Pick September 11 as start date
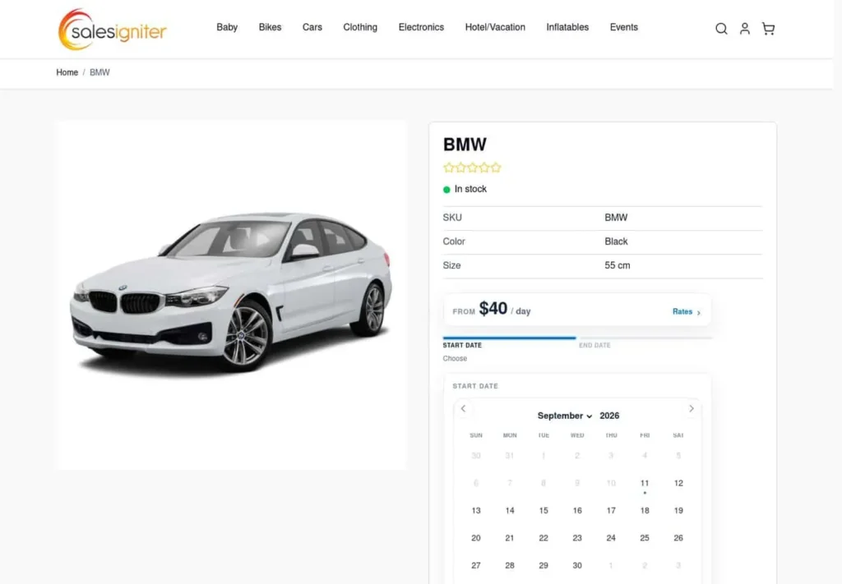The height and width of the screenshot is (584, 842). click(x=645, y=483)
